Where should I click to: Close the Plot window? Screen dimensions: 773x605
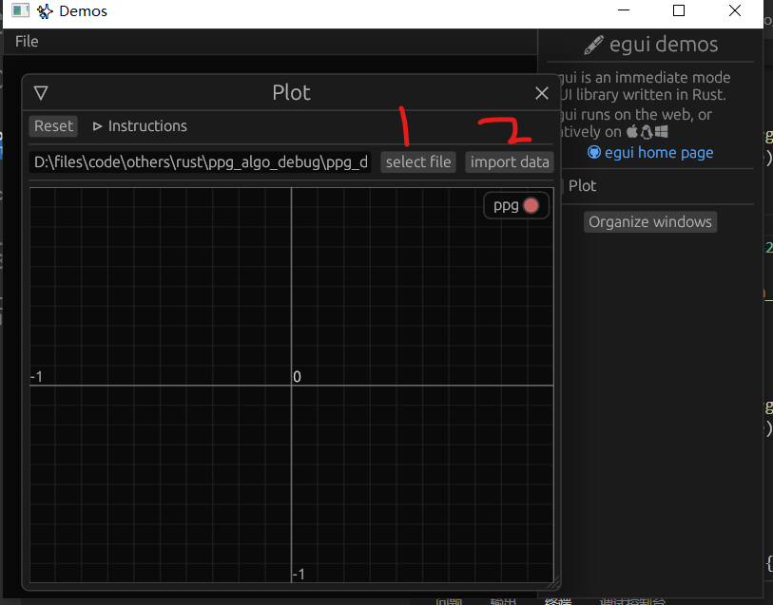click(x=542, y=93)
